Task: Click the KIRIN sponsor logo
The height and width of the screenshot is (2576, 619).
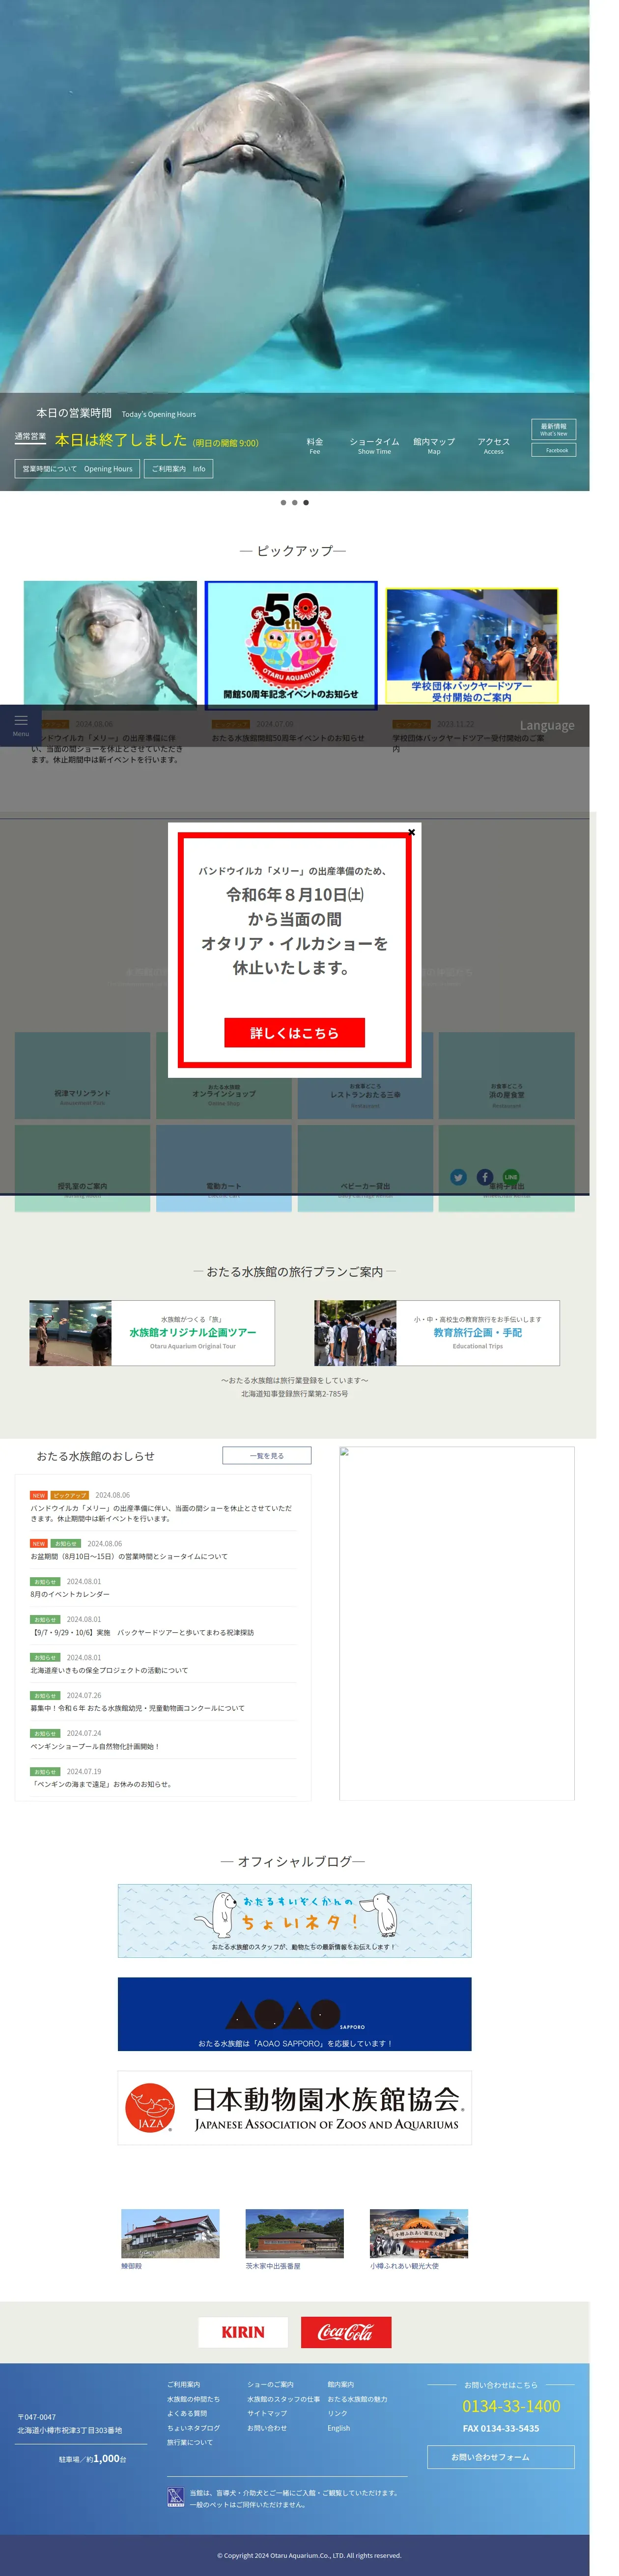Action: (242, 2332)
